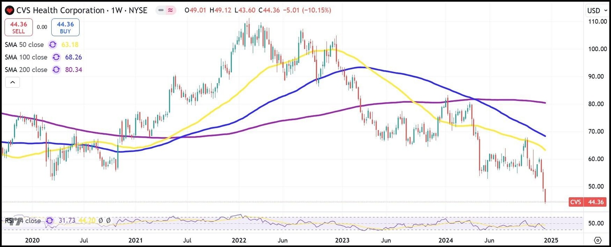Toggle the grey dash market status indicator

[x=161, y=10]
